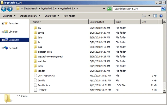Select the modules folder icon
Screen dimensions: 167x105
pos(35,61)
